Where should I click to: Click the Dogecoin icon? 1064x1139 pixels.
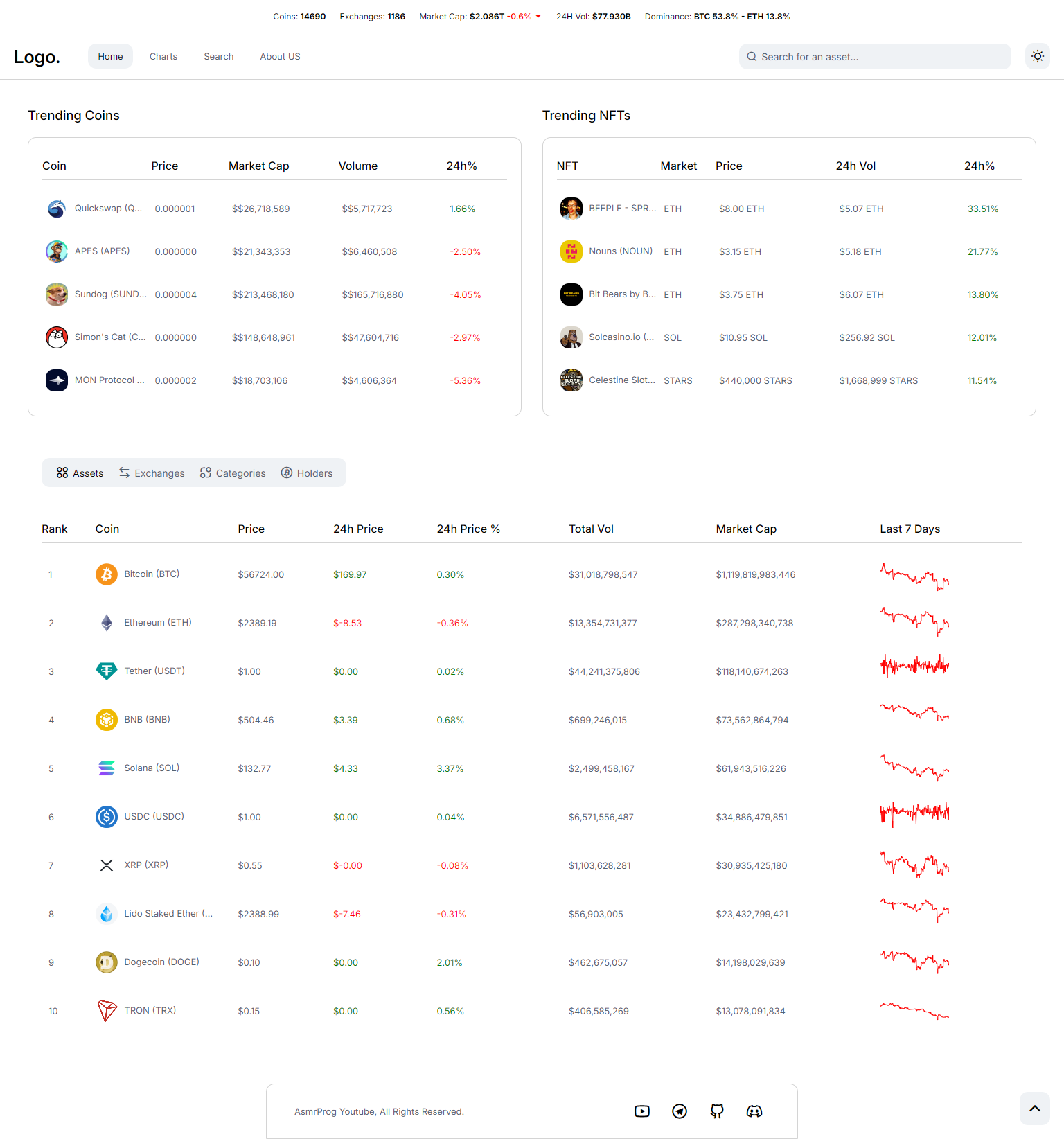[107, 962]
